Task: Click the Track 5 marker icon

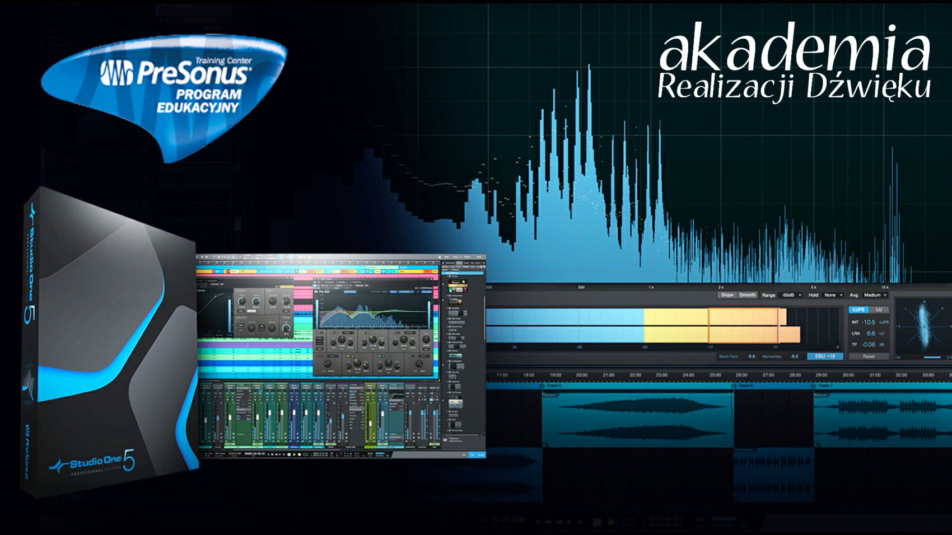Action: [542, 386]
